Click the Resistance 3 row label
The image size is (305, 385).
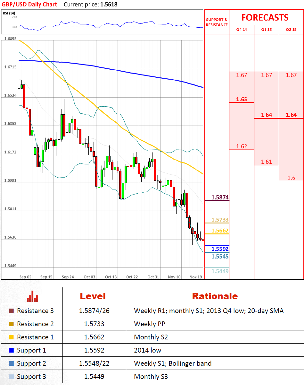click(35, 311)
